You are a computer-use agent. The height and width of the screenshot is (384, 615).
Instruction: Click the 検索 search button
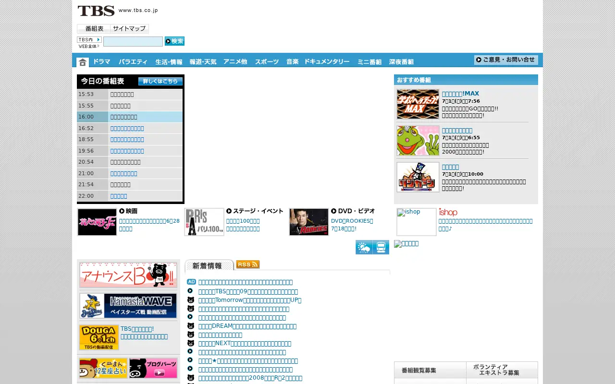(174, 41)
